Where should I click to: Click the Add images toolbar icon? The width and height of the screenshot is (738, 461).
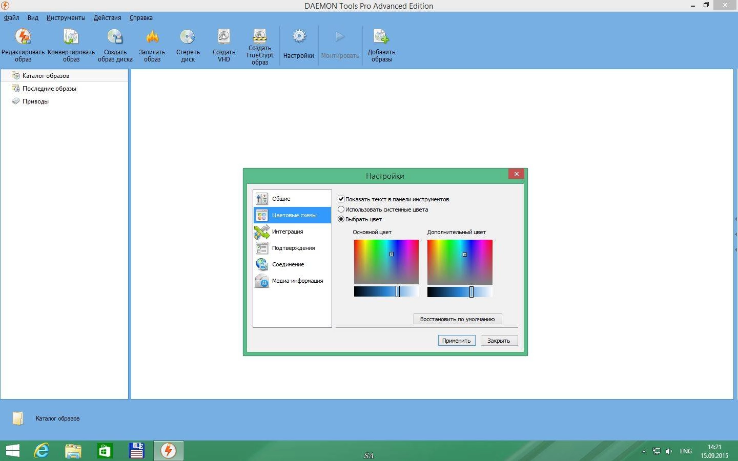coord(381,37)
